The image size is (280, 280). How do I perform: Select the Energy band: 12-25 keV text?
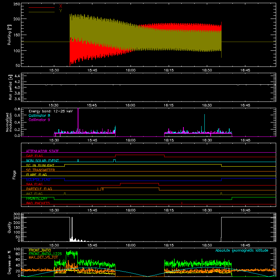[51, 111]
